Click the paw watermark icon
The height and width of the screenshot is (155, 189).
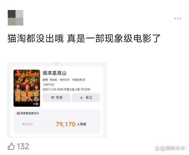[x=157, y=149]
